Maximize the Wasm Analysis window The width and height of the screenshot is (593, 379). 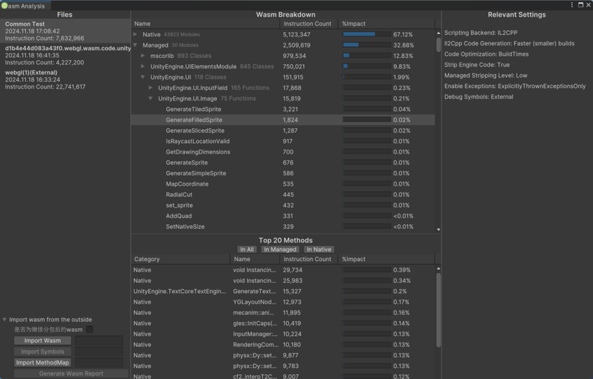(x=580, y=5)
